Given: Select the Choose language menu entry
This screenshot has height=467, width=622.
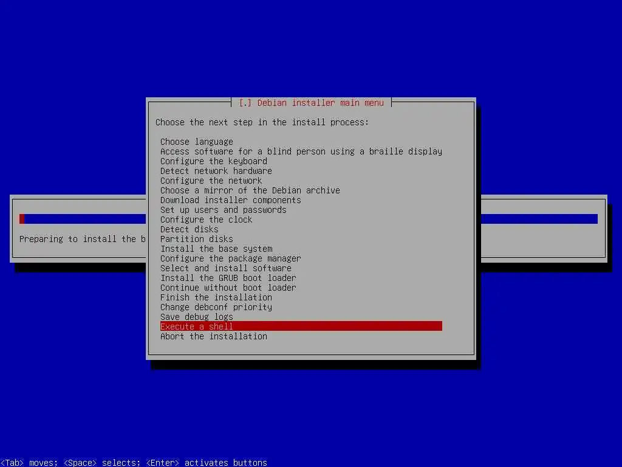Looking at the screenshot, I should click(301, 142).
